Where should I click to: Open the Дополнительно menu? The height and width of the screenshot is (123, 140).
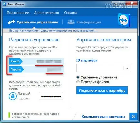tap(46, 13)
